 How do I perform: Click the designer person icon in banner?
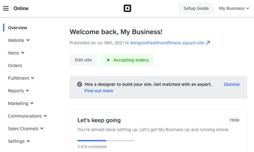(80, 84)
